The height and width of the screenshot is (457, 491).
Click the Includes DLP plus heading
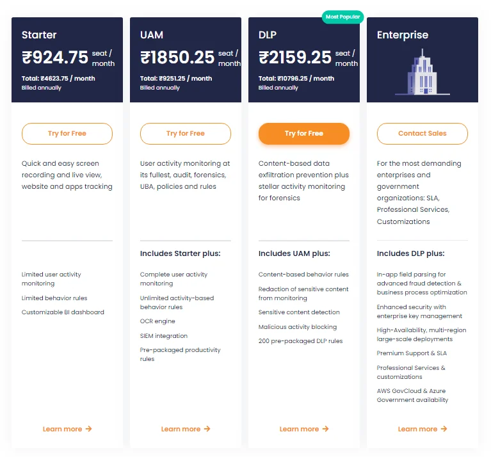point(410,253)
